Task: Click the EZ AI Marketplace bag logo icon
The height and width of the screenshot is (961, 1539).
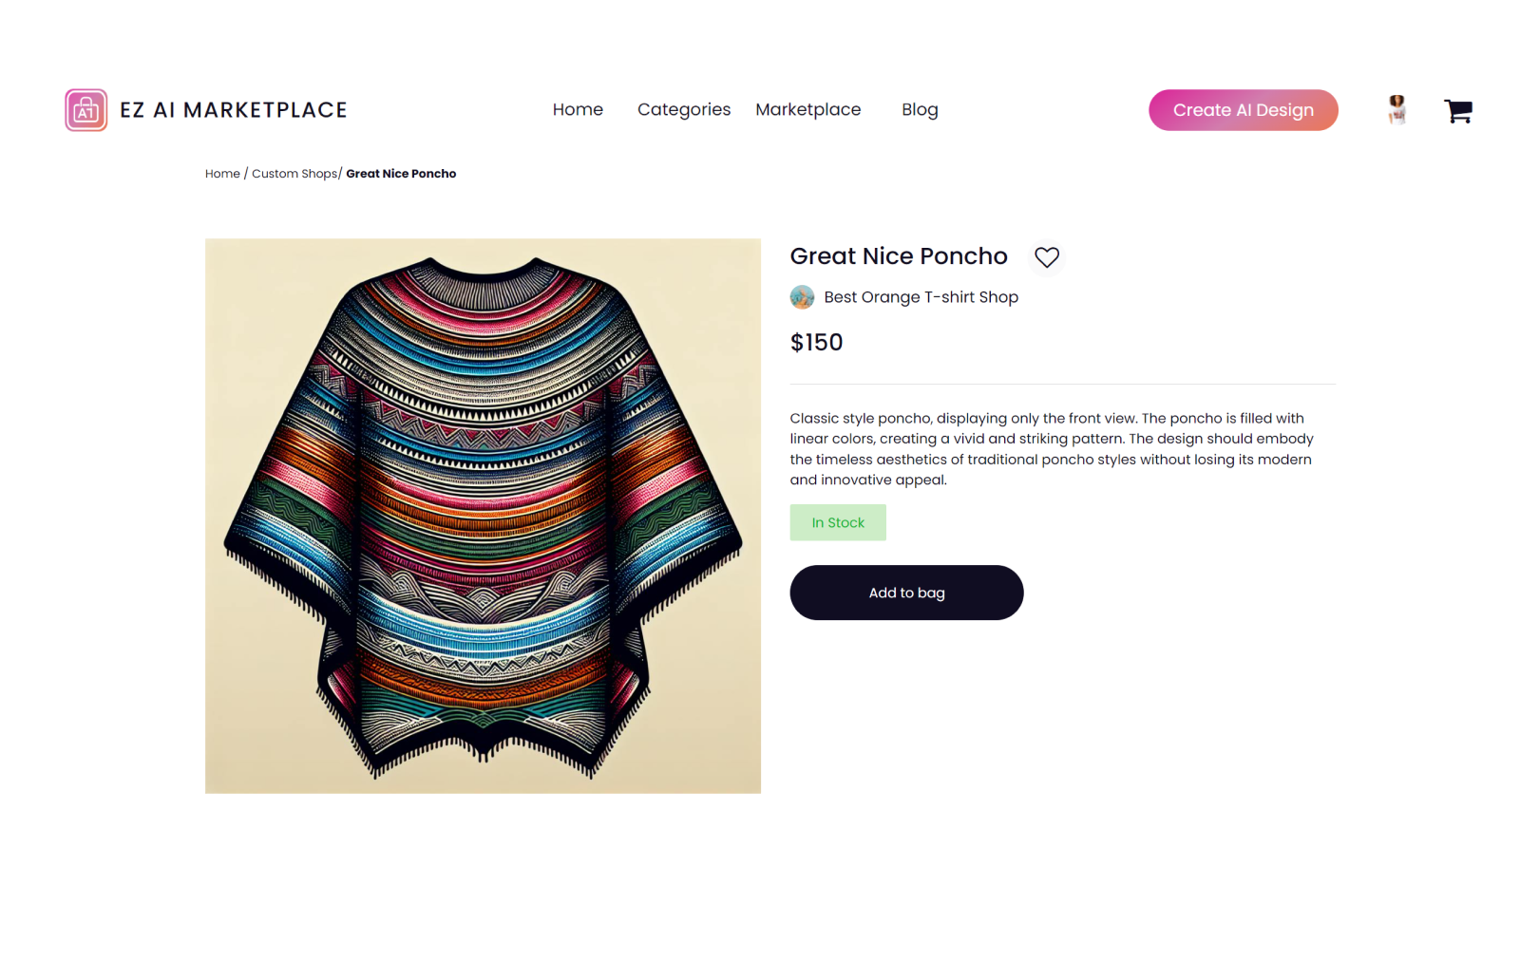Action: (85, 110)
